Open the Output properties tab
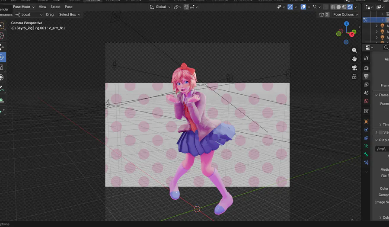Screen dimensions: 389x227 pyautogui.click(x=366, y=76)
